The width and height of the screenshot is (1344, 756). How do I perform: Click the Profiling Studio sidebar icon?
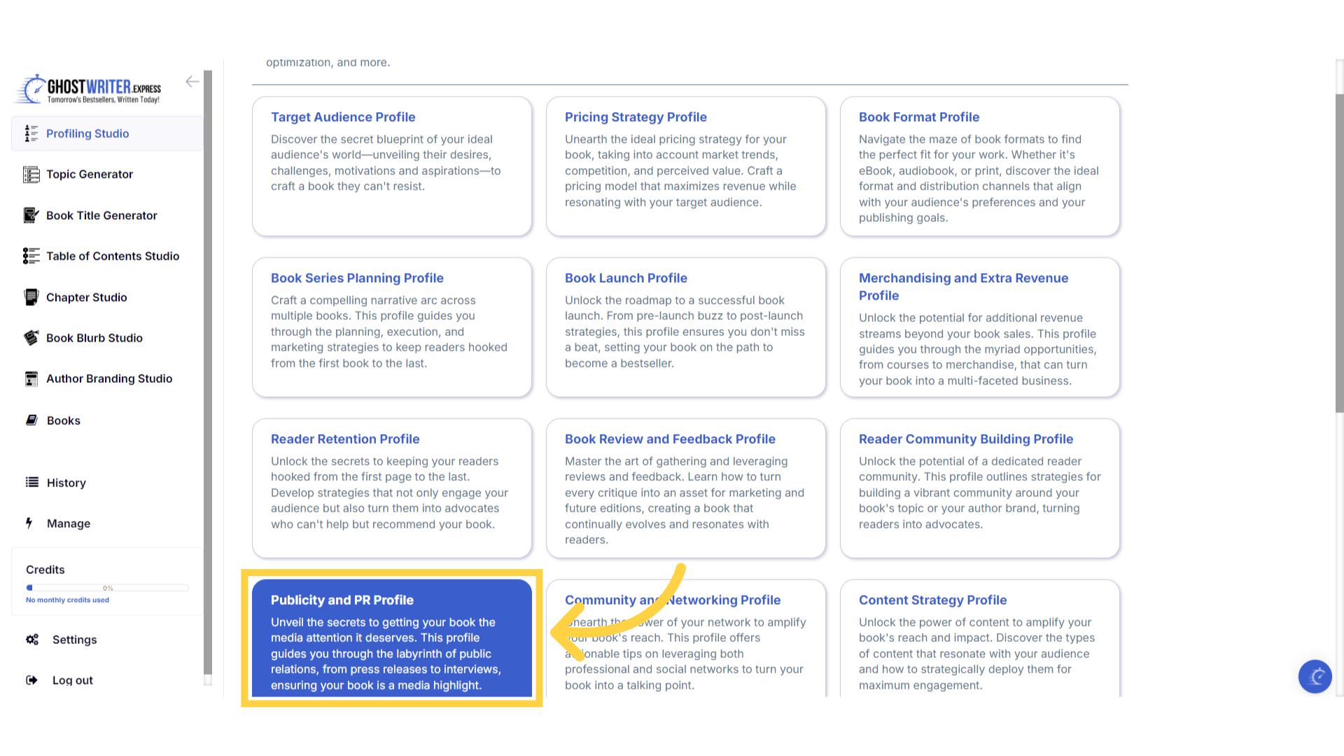31,134
